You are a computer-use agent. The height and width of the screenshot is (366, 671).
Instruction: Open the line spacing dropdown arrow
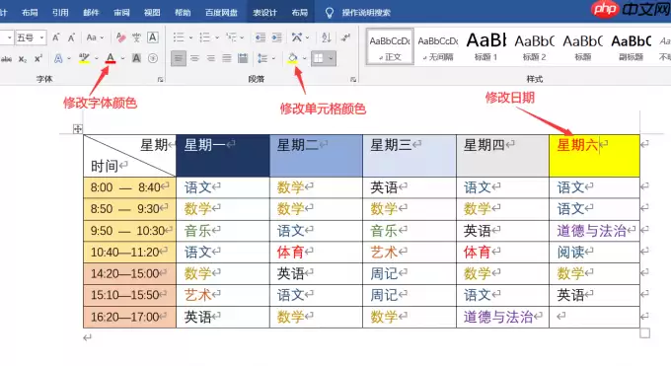click(274, 58)
